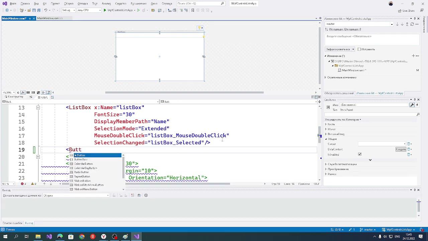
Task: Click the wrench icon in Properties panel
Action: (x=412, y=105)
